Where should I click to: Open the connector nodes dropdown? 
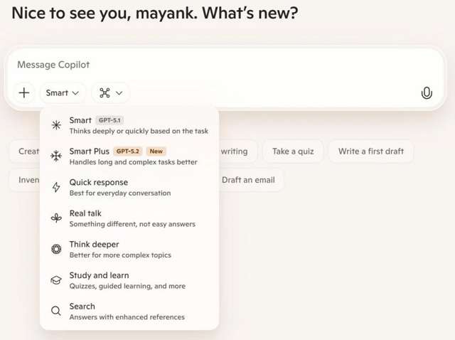[x=111, y=92]
